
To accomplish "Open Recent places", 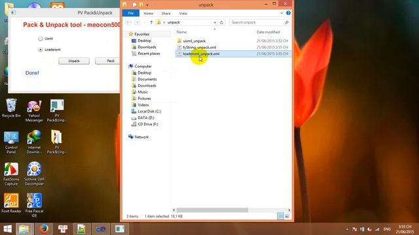I will (x=149, y=54).
